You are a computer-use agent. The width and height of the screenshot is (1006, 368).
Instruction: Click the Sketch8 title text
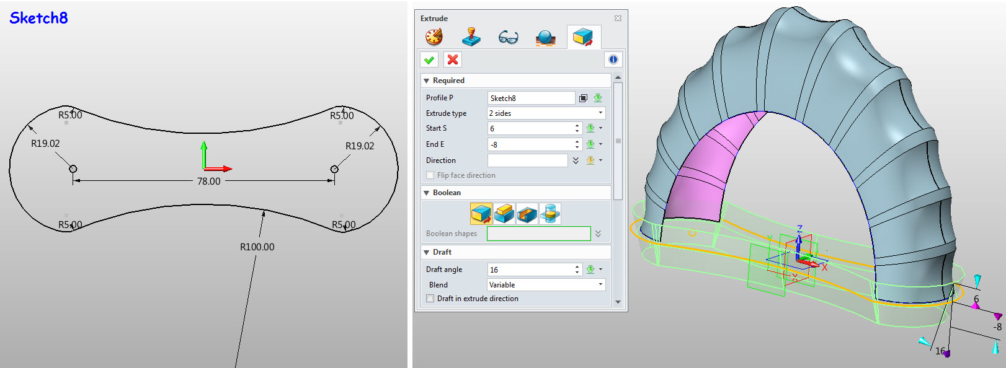pyautogui.click(x=38, y=18)
